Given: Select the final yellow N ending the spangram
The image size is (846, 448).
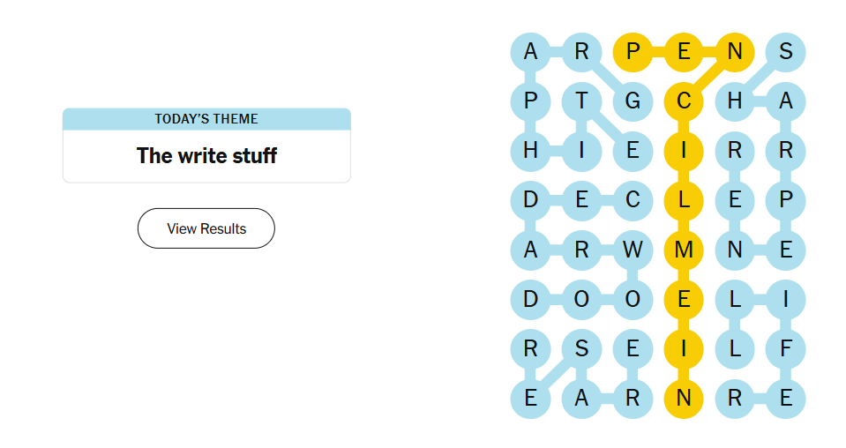Looking at the screenshot, I should pyautogui.click(x=684, y=399).
